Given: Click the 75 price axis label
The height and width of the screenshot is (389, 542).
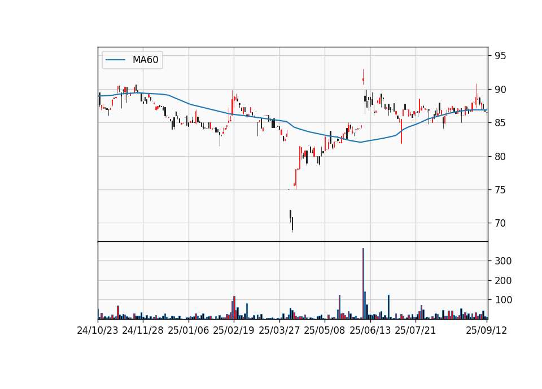Looking at the screenshot, I should [x=500, y=190].
